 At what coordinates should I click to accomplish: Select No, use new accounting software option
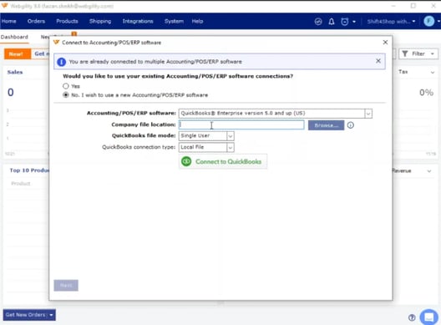click(x=65, y=95)
